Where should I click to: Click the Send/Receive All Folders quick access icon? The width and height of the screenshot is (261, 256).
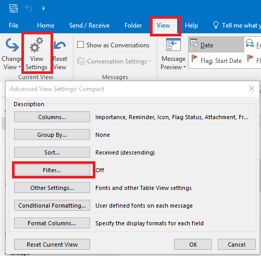(x=14, y=8)
